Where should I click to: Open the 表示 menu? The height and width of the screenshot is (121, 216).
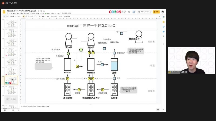pos(18,13)
